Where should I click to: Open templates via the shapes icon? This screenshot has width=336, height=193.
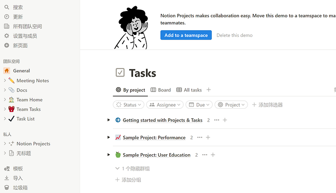[7, 169]
